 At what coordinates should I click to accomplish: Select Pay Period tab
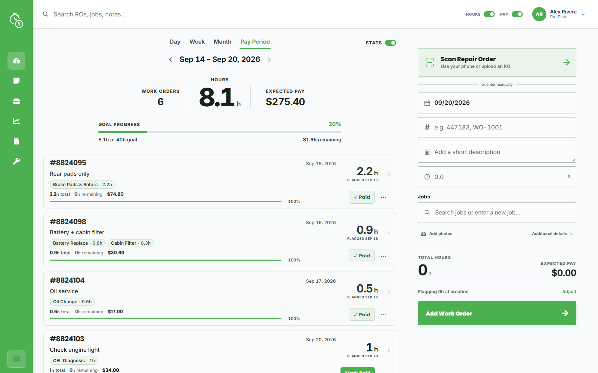point(255,42)
